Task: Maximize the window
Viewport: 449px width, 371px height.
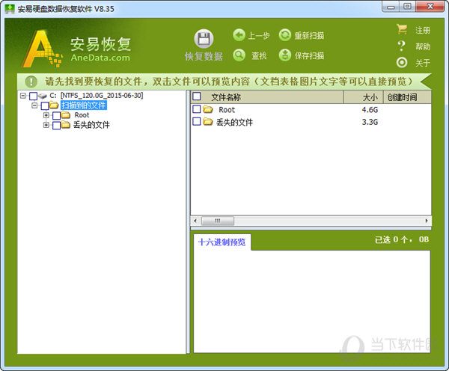Action: [x=407, y=7]
